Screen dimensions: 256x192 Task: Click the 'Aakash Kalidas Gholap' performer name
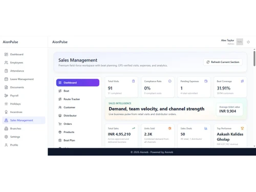(x=230, y=137)
